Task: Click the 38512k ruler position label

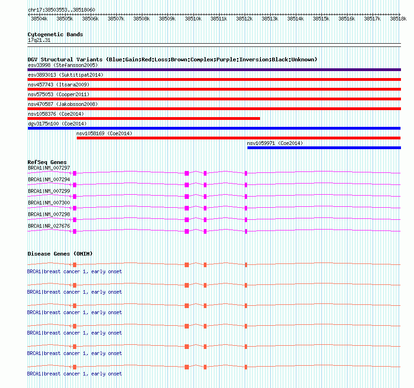Action: [x=244, y=19]
